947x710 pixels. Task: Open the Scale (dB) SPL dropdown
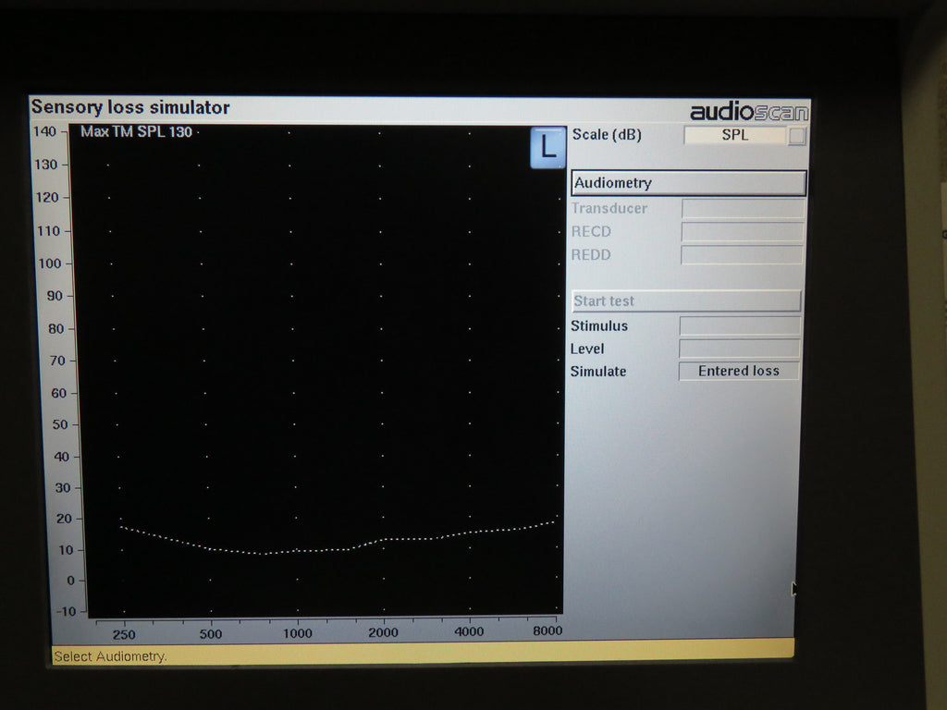coord(735,135)
